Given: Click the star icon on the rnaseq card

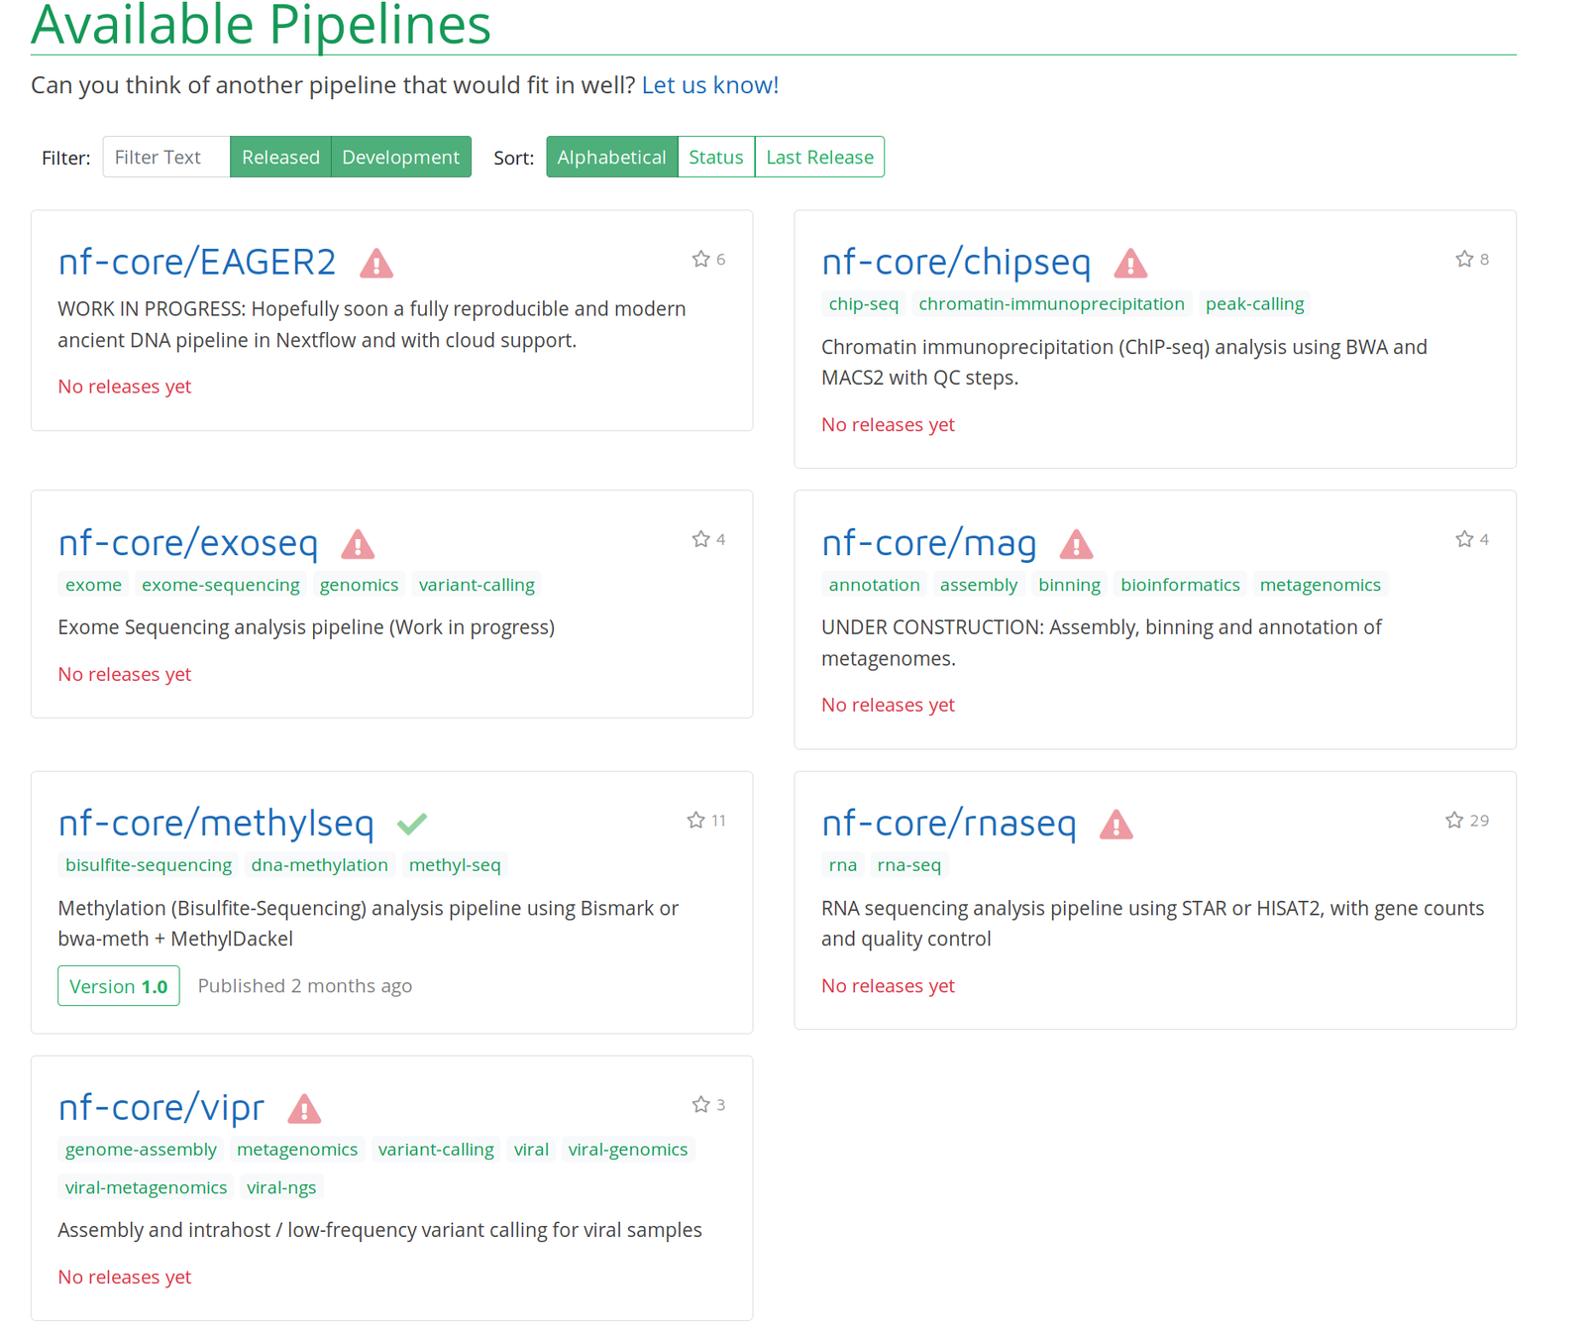Looking at the screenshot, I should 1454,820.
